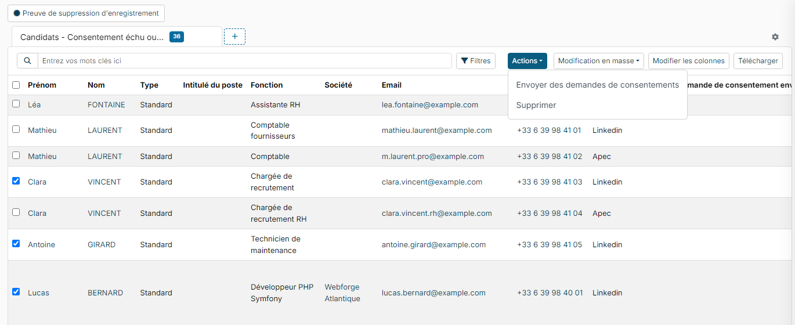Image resolution: width=795 pixels, height=325 pixels.
Task: Sort by the Type column header
Action: (x=149, y=85)
